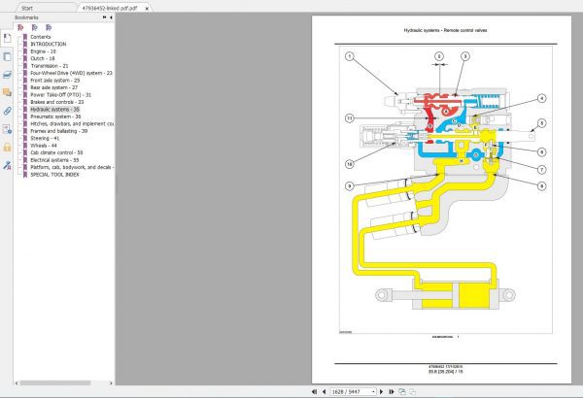Open the document fields panel icon
The height and width of the screenshot is (398, 583).
tap(7, 129)
